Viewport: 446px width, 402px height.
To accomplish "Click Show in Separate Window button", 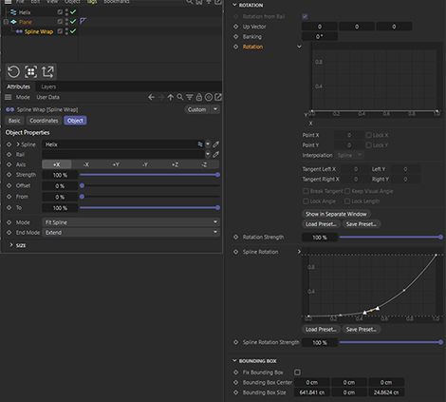I will tap(336, 214).
